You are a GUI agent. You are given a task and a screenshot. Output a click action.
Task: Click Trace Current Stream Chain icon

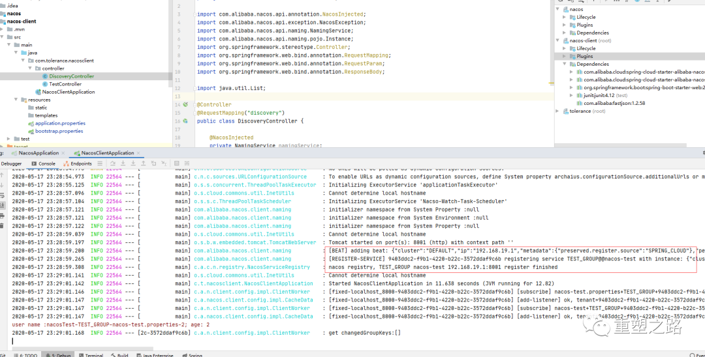(x=187, y=164)
